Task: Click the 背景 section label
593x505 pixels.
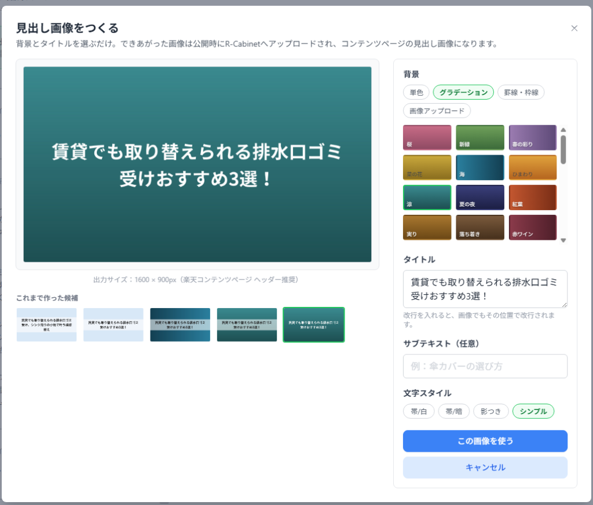Action: [x=411, y=74]
